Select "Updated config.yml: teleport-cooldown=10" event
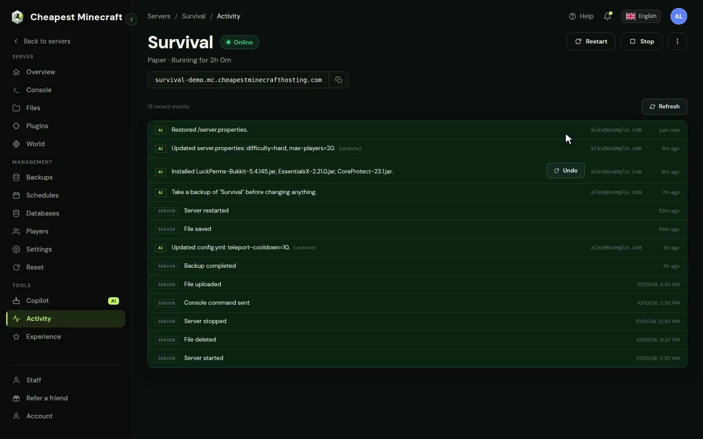This screenshot has height=439, width=703. point(417,248)
